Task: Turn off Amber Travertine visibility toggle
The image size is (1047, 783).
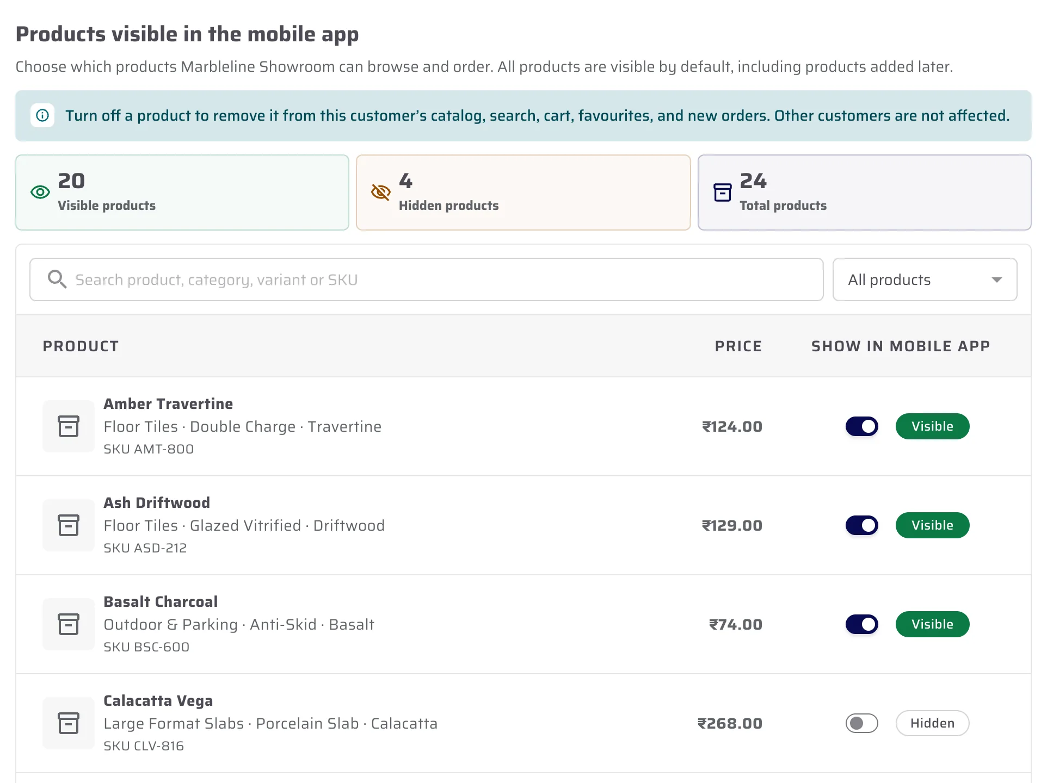Action: (862, 426)
